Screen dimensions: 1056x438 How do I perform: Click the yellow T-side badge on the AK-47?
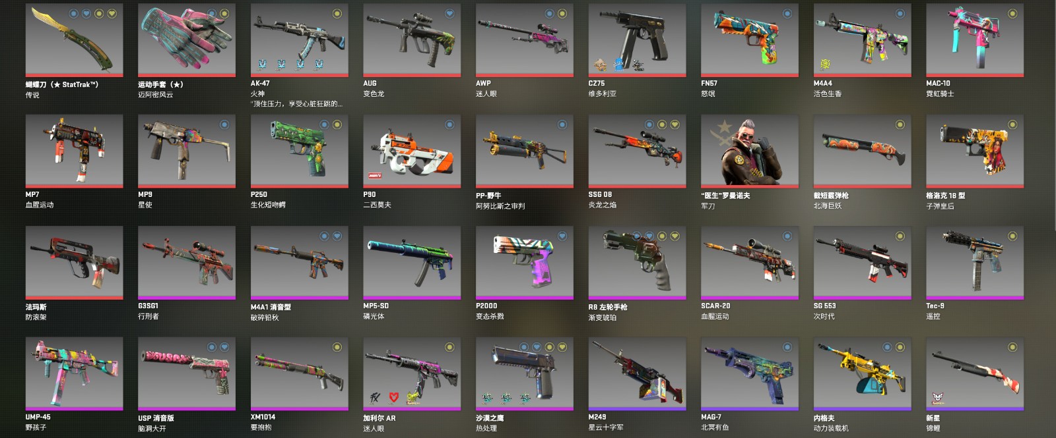[337, 13]
